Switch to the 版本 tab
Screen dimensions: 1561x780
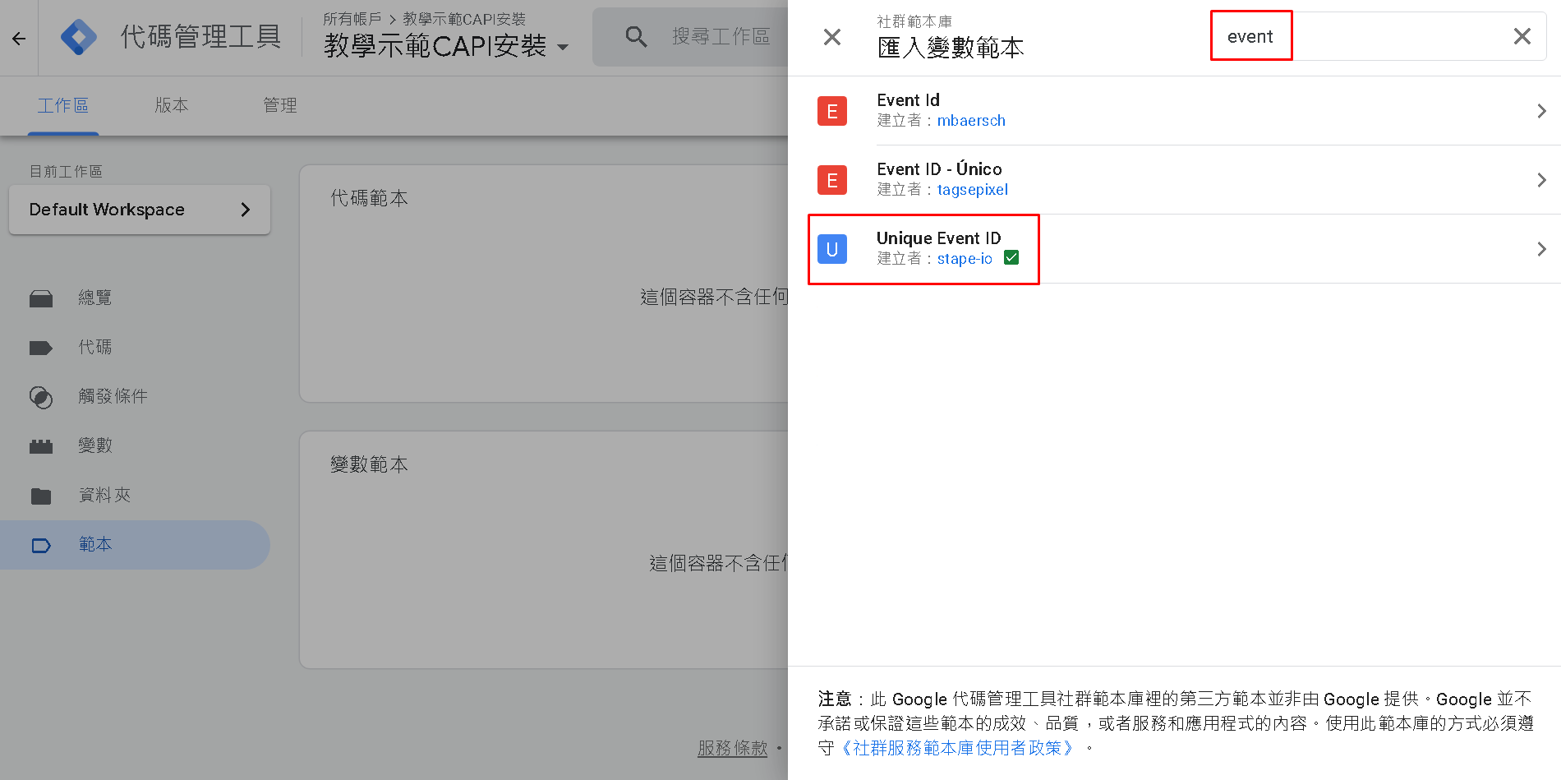[172, 105]
